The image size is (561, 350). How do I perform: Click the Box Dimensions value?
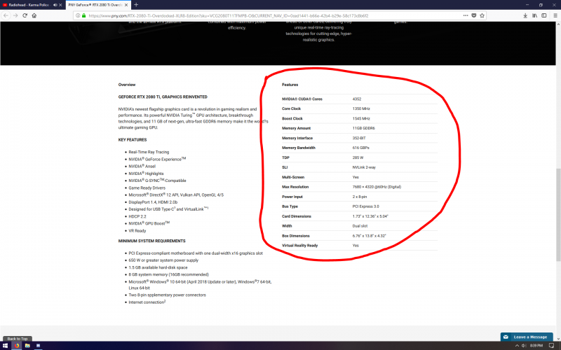point(370,236)
